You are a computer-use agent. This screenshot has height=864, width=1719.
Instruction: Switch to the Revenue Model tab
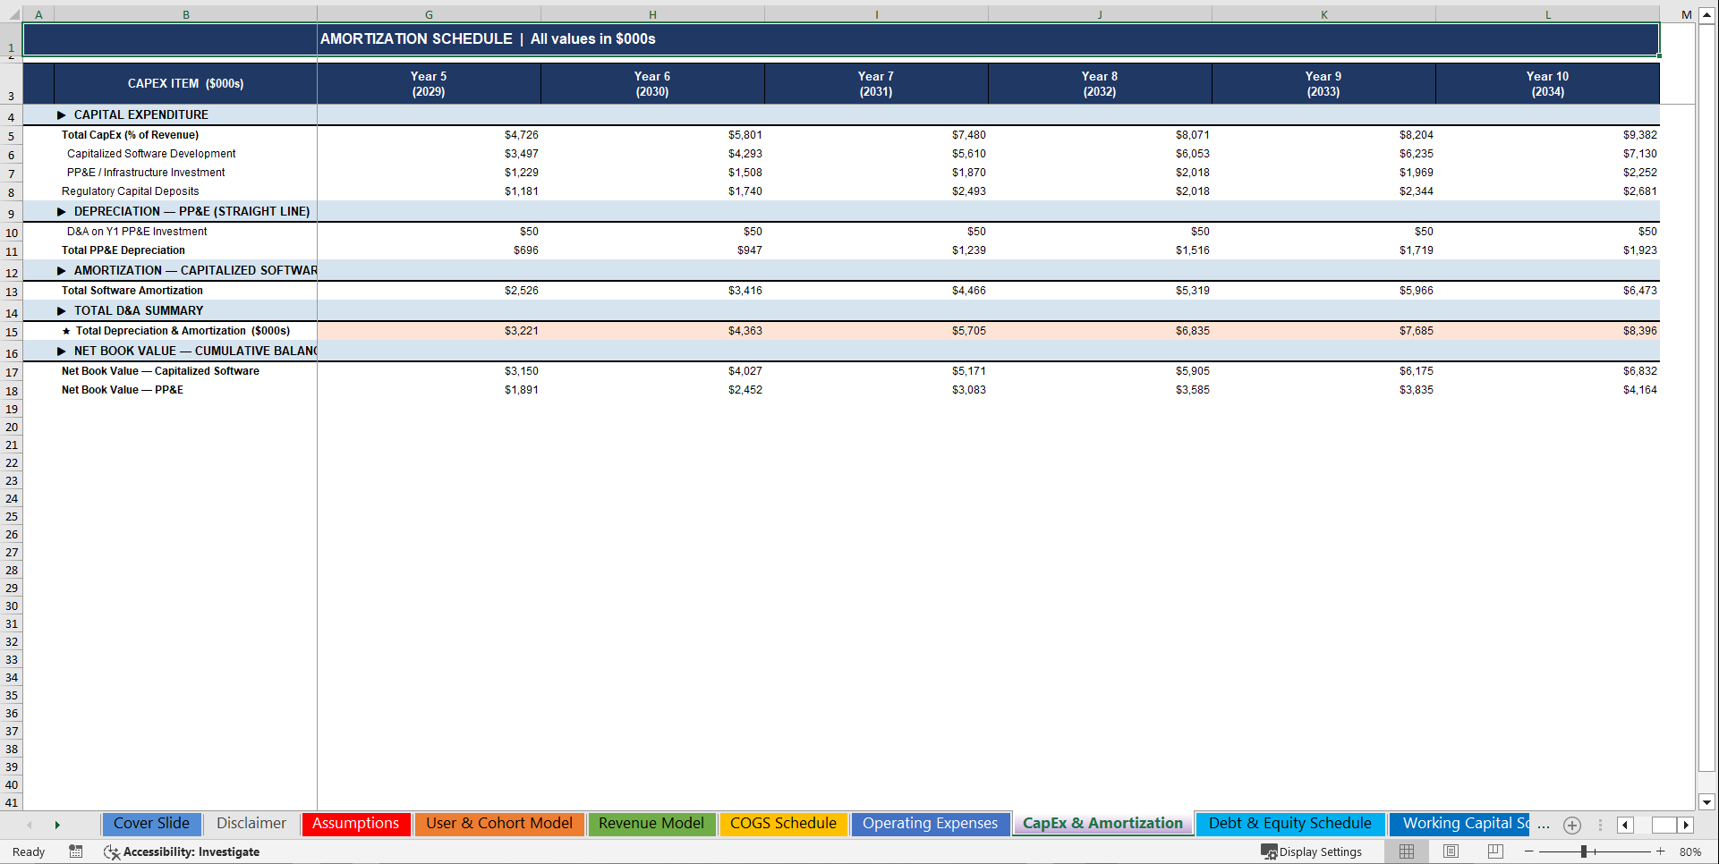[x=651, y=823]
